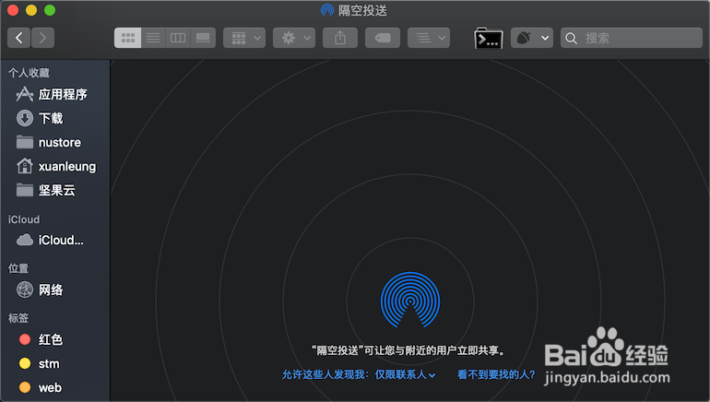The width and height of the screenshot is (710, 402).
Task: Open the group-by arrangement dropdown
Action: [244, 38]
